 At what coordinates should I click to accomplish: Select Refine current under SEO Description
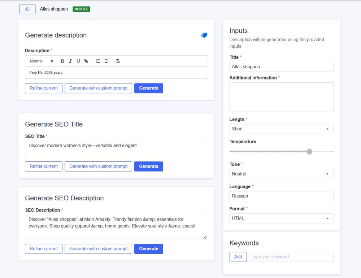43,249
